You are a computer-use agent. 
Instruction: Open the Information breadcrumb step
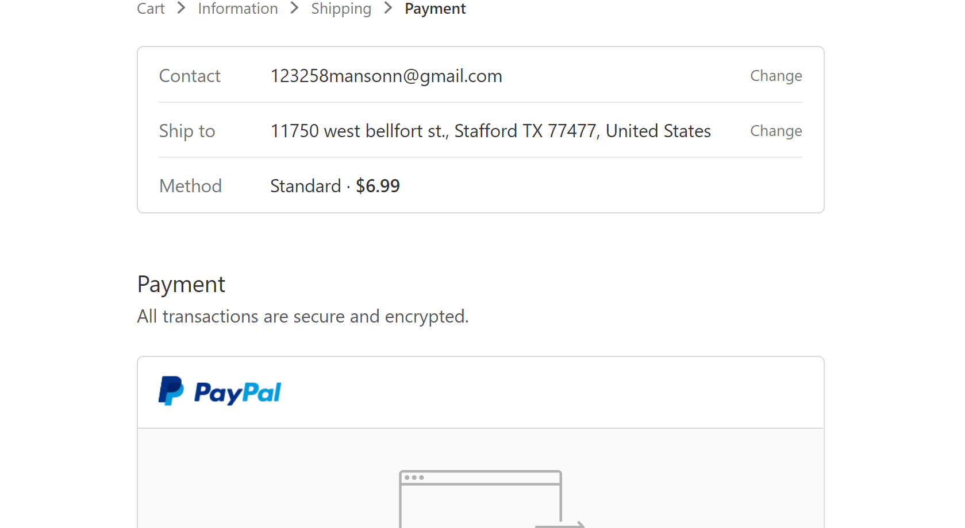tap(238, 9)
